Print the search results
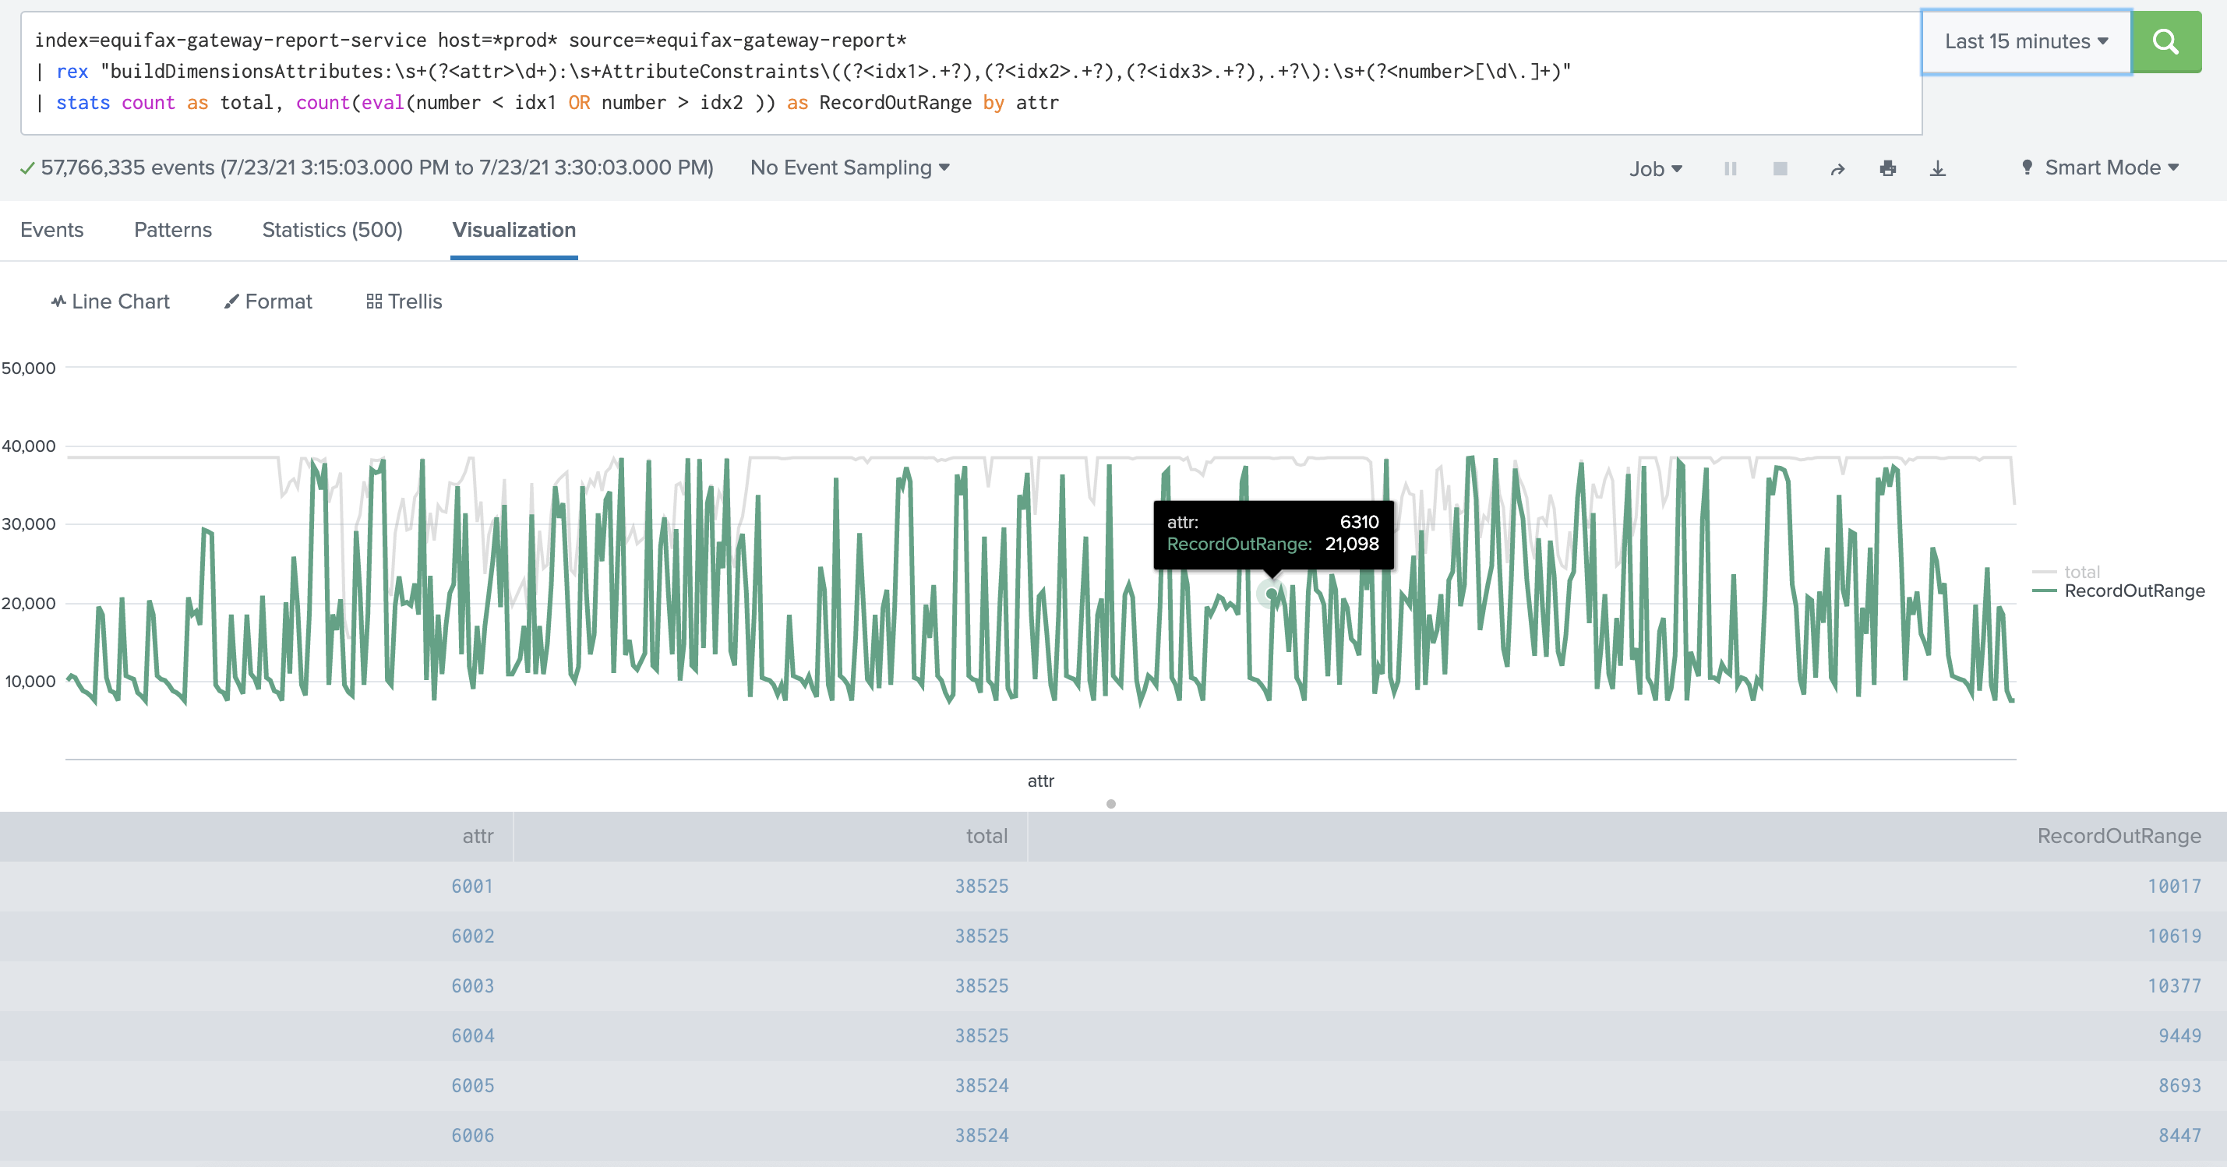Image resolution: width=2227 pixels, height=1167 pixels. 1888,168
